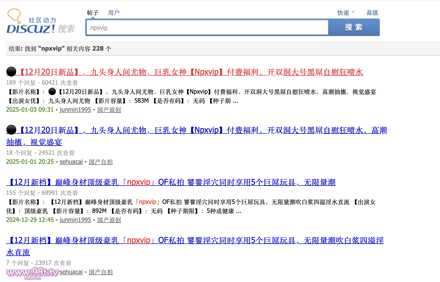This screenshot has height=282, width=440.
Task: Click the 2024-12-29 12:45 timestamp
Action: 30,220
